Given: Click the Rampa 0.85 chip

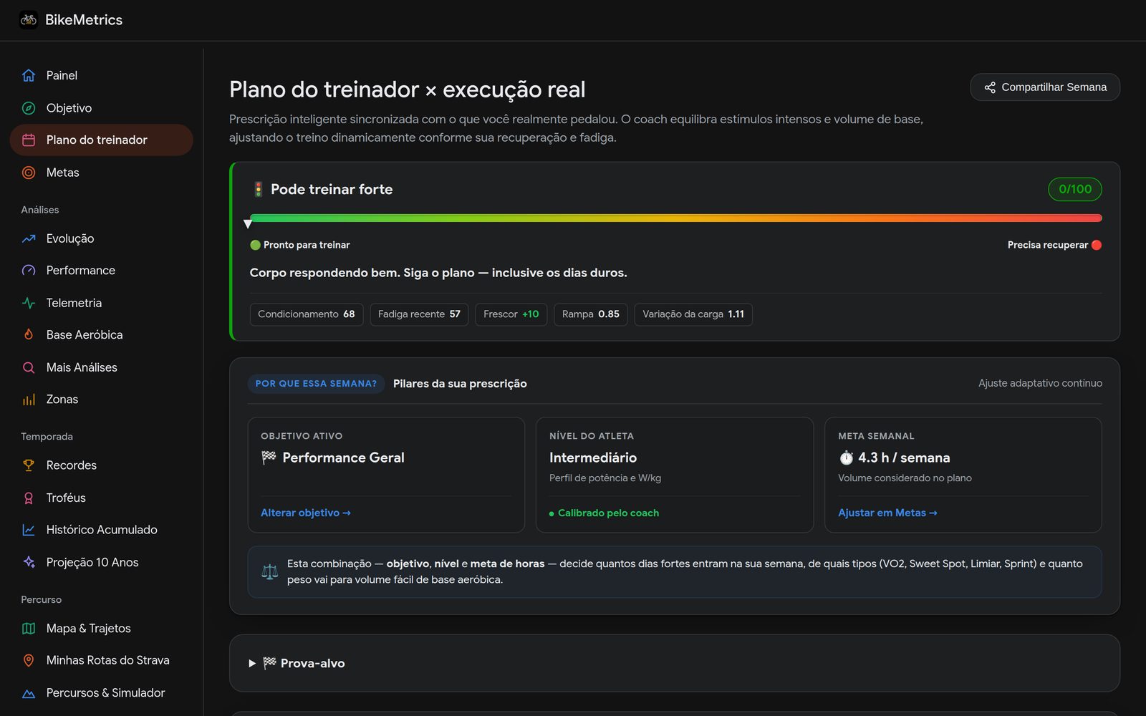Looking at the screenshot, I should pyautogui.click(x=591, y=314).
